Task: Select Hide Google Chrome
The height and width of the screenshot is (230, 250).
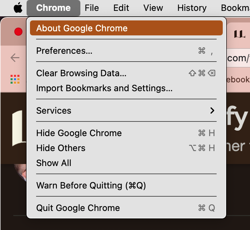Action: coord(126,133)
